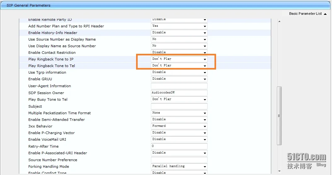Click the Multiple Packetization Time Format label
The width and height of the screenshot is (332, 175).
60,113
